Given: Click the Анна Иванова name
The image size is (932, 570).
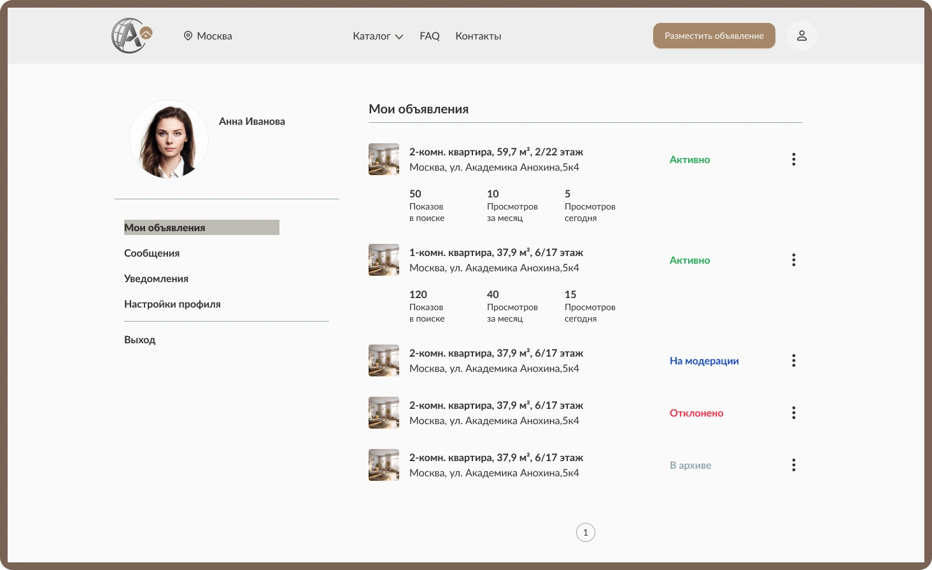Looking at the screenshot, I should [x=252, y=121].
